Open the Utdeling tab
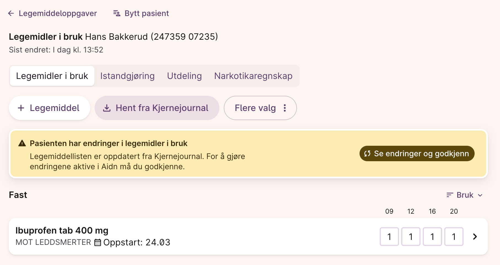This screenshot has width=500, height=265. pos(184,76)
